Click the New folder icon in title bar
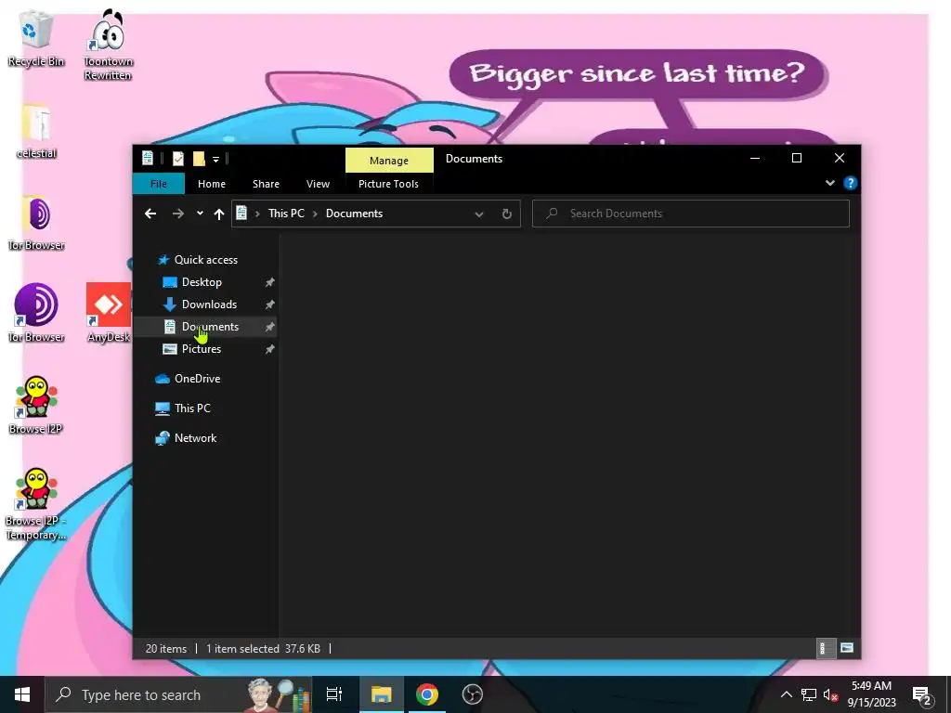This screenshot has height=713, width=951. tap(199, 159)
